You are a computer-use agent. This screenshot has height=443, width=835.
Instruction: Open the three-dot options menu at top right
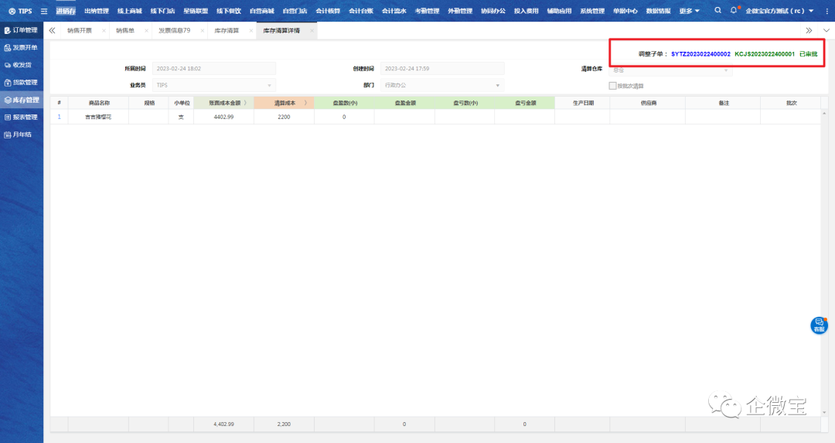(x=826, y=11)
